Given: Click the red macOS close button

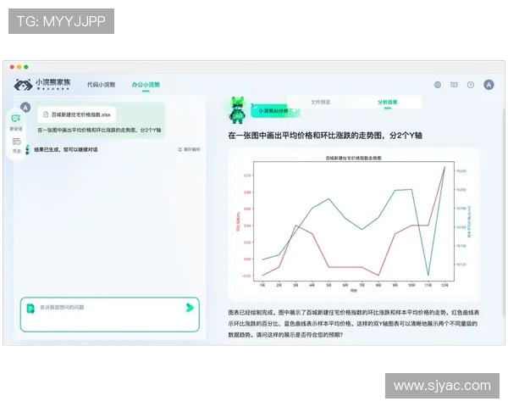Looking at the screenshot, I should (x=12, y=67).
